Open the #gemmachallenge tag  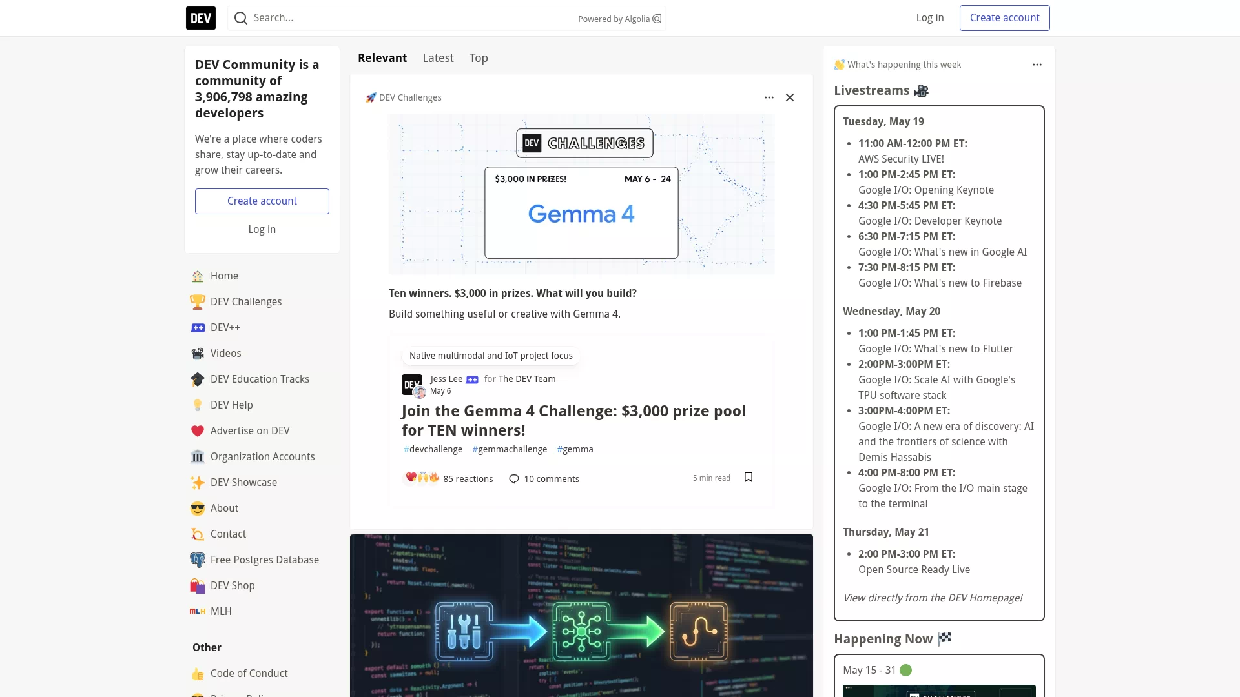click(x=510, y=449)
